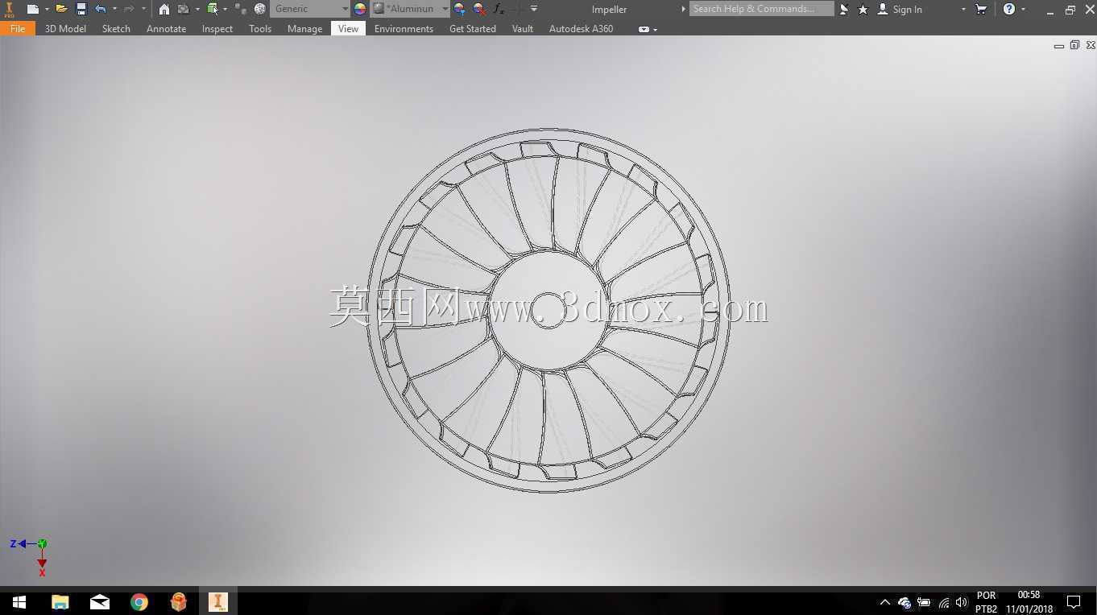Viewport: 1097px width, 615px height.
Task: Open the Windows Start menu
Action: [x=19, y=602]
